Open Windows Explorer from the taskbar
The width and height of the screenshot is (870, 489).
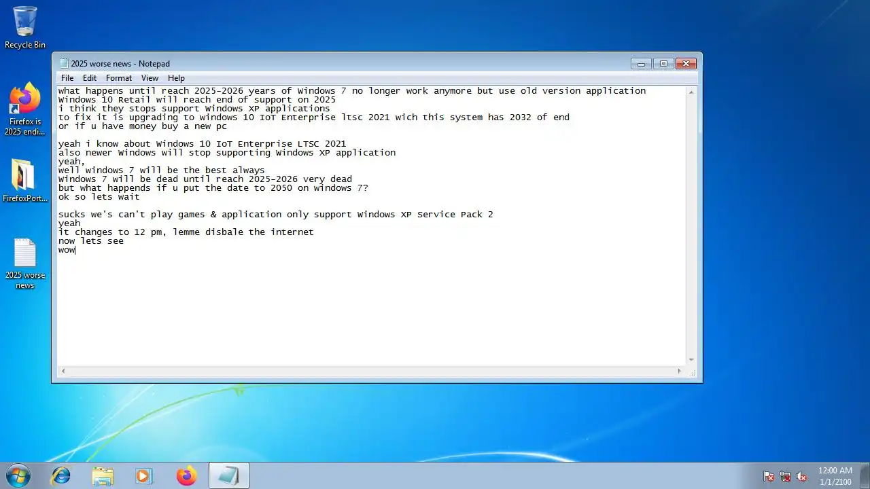[x=103, y=475]
